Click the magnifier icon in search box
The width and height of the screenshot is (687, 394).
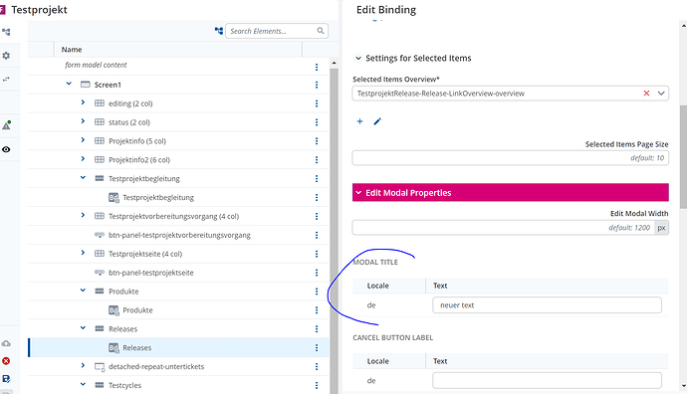(321, 31)
